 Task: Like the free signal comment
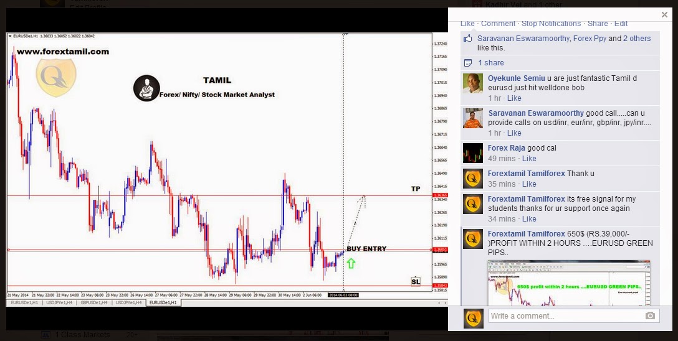pyautogui.click(x=529, y=219)
